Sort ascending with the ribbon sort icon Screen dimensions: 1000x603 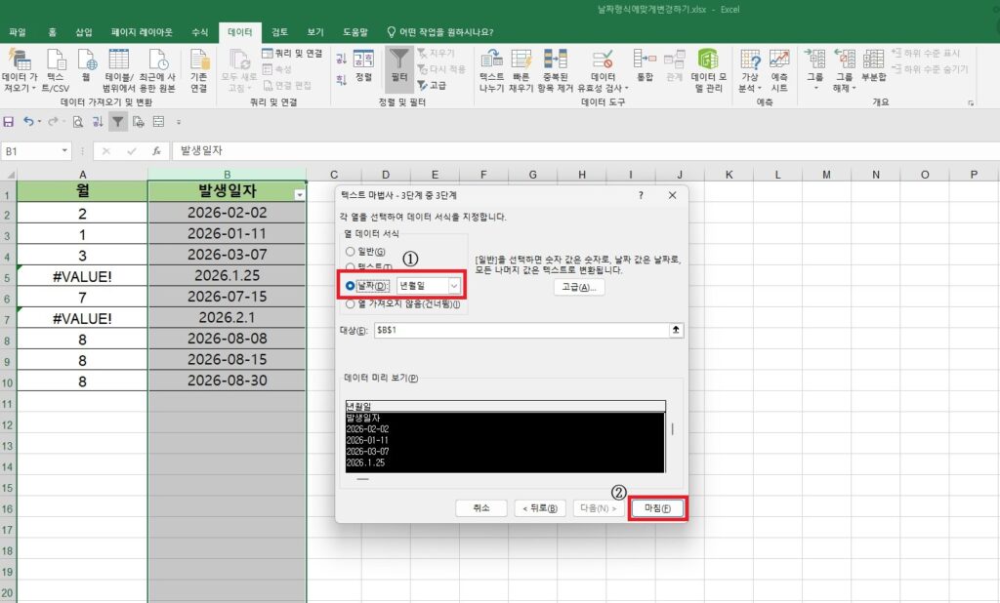tap(341, 60)
